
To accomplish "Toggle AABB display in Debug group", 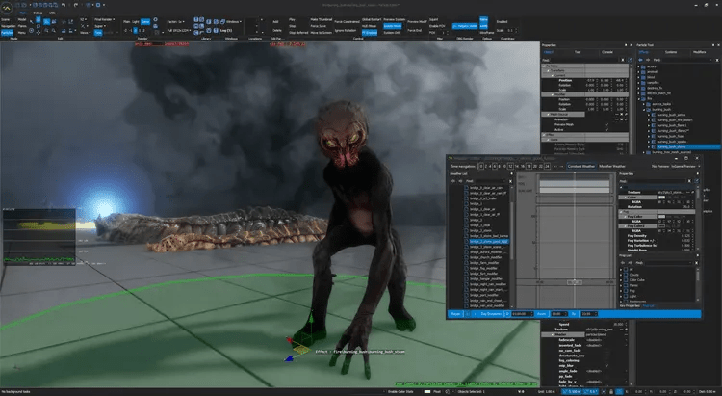I will point(483,26).
